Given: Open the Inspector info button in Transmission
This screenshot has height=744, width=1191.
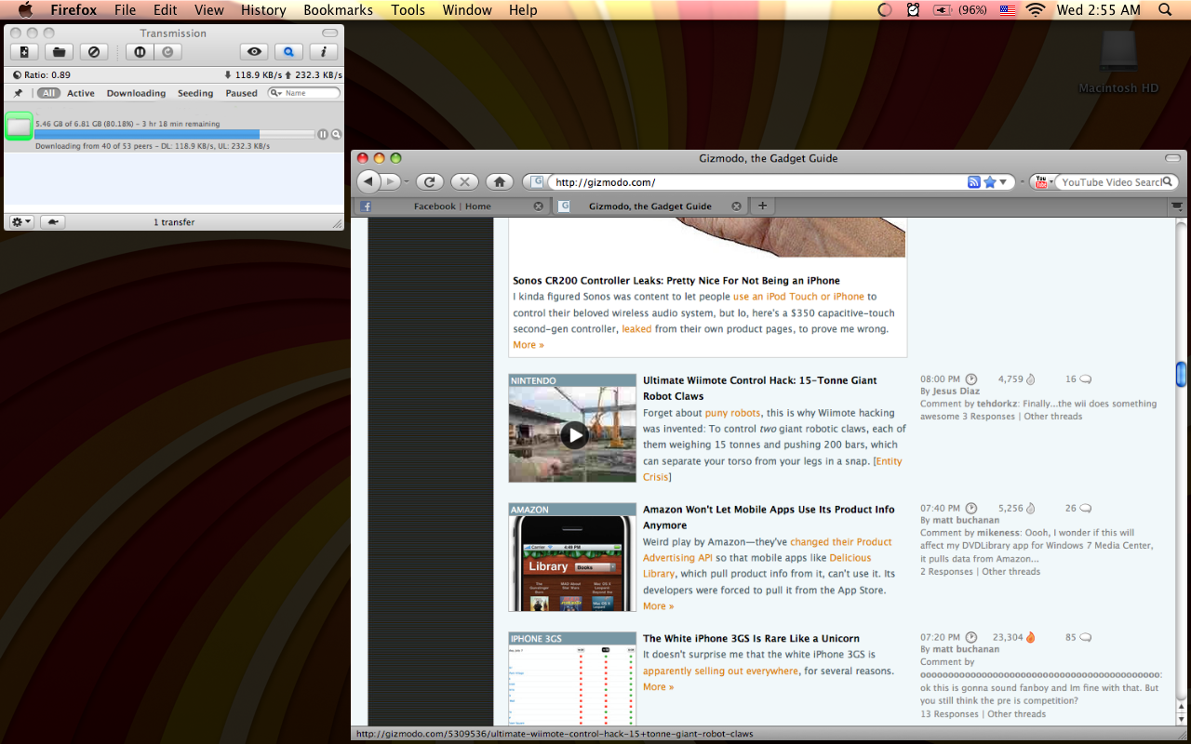Looking at the screenshot, I should pos(323,52).
